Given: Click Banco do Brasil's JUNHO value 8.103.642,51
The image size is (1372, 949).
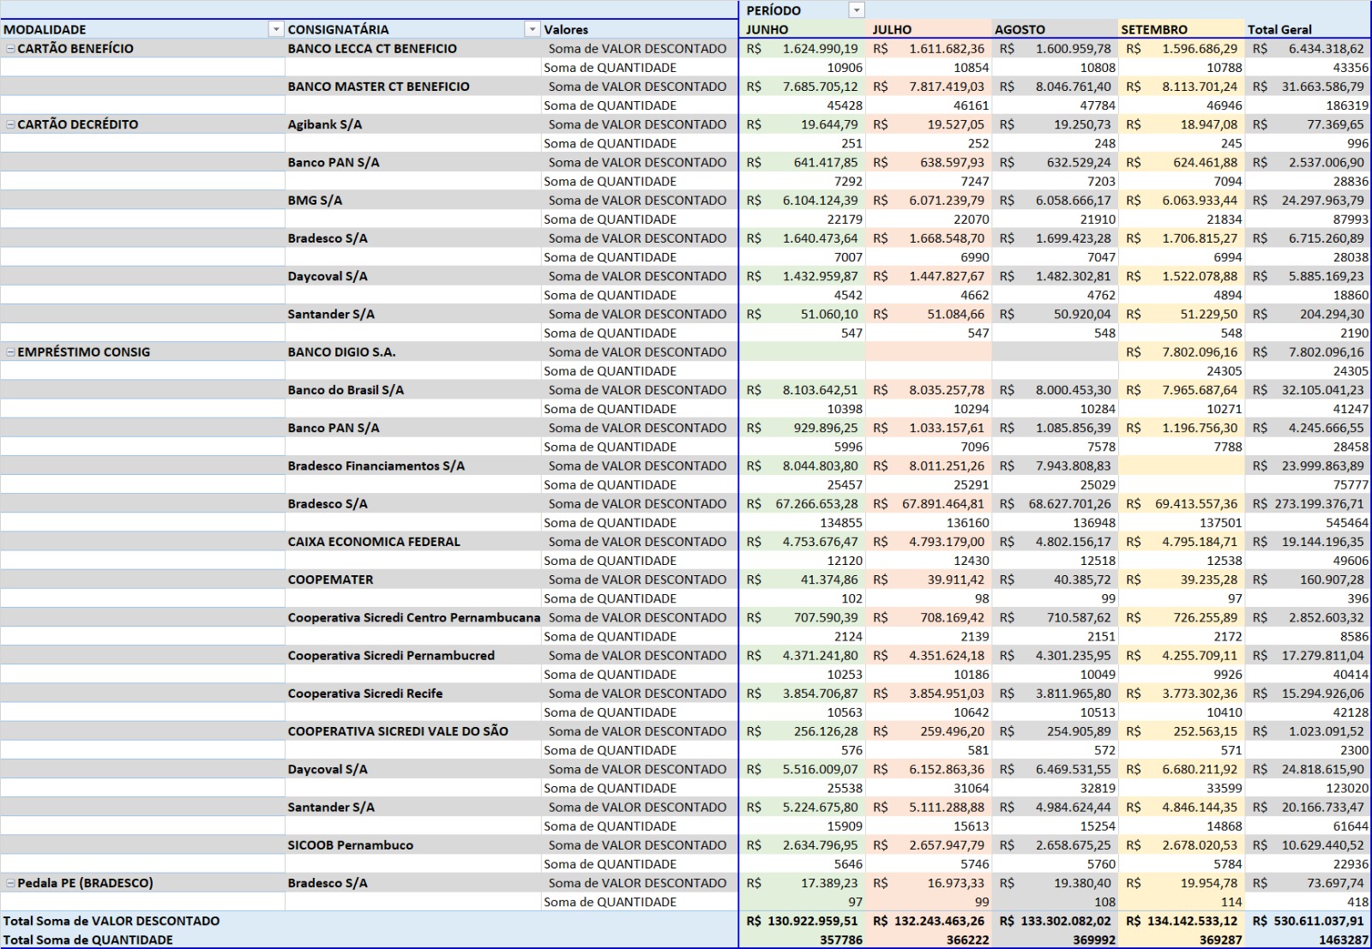Looking at the screenshot, I should tap(820, 390).
